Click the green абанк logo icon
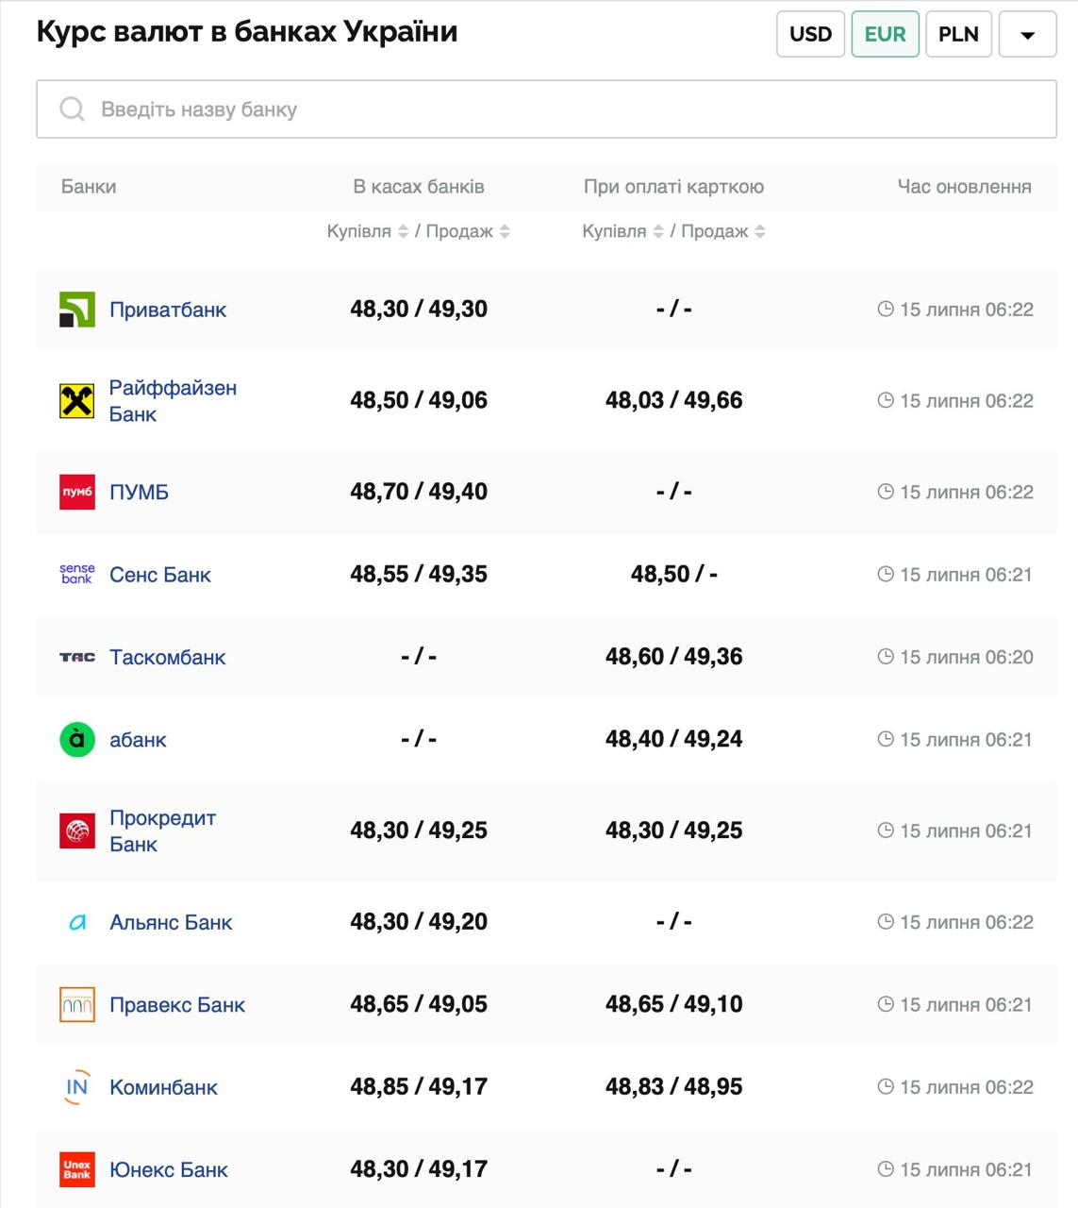Viewport: 1078px width, 1208px height. 77,739
